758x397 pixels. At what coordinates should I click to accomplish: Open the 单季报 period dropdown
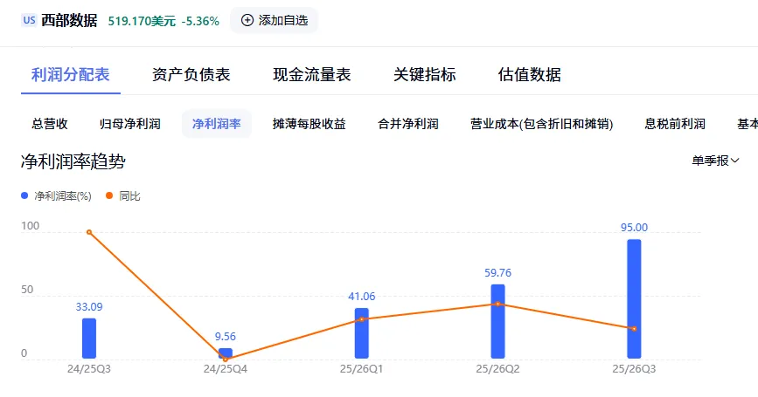point(715,161)
